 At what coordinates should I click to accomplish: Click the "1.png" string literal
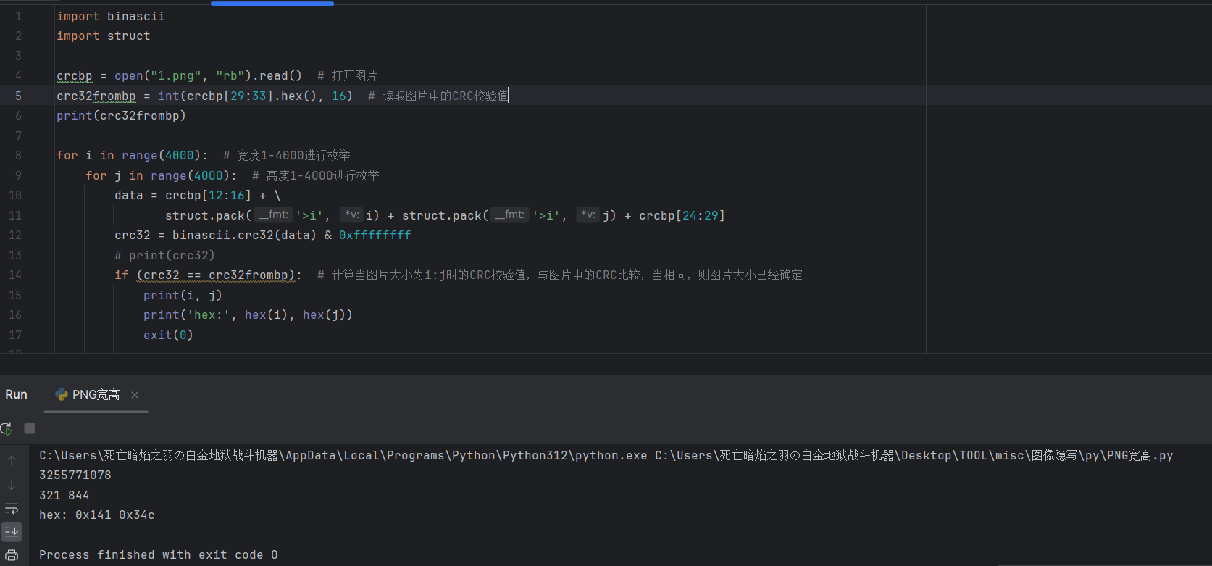(x=176, y=75)
